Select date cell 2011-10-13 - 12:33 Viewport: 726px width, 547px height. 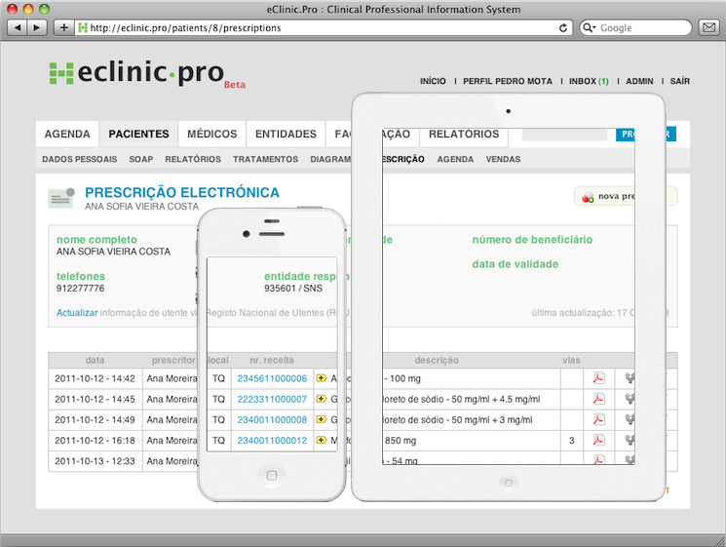click(95, 461)
